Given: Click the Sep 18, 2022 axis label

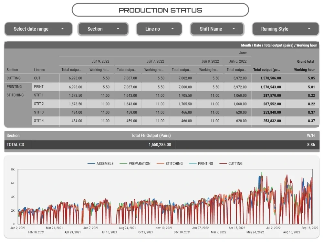Looking at the screenshot, I should pyautogui.click(x=310, y=228).
